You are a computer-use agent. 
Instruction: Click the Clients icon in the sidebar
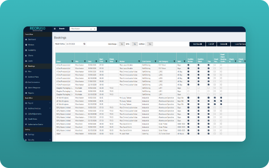tap(26, 56)
